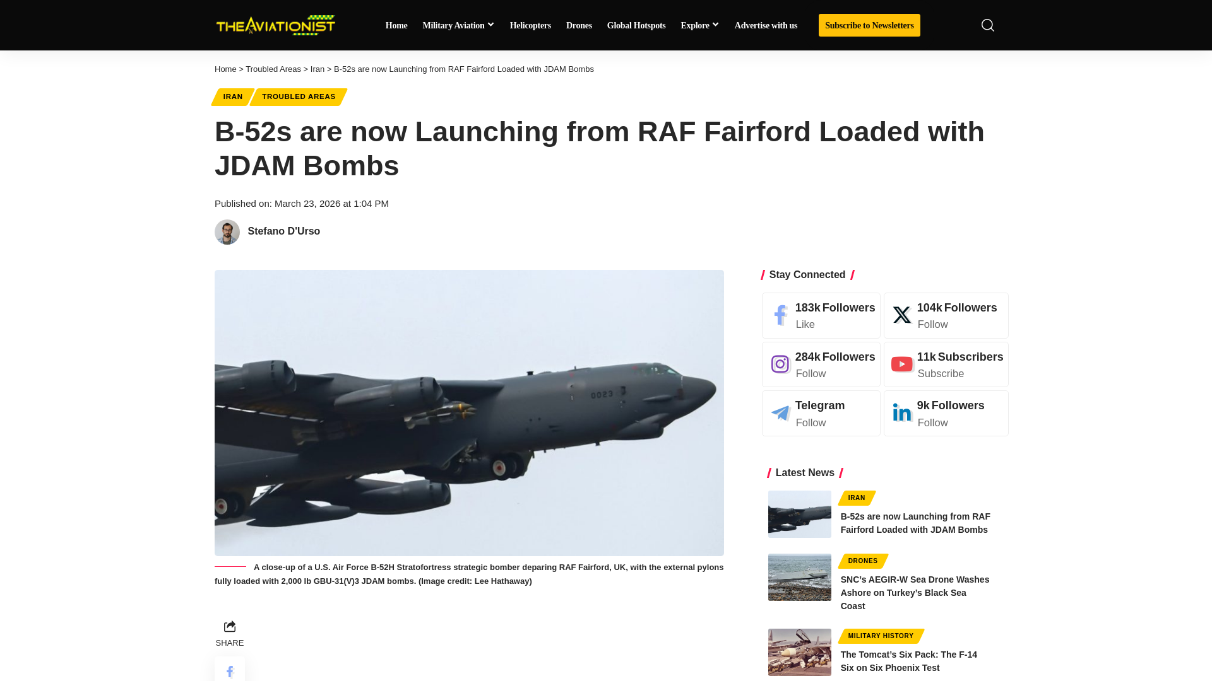Image resolution: width=1212 pixels, height=681 pixels.
Task: Click the Latest News heading
Action: 805,473
